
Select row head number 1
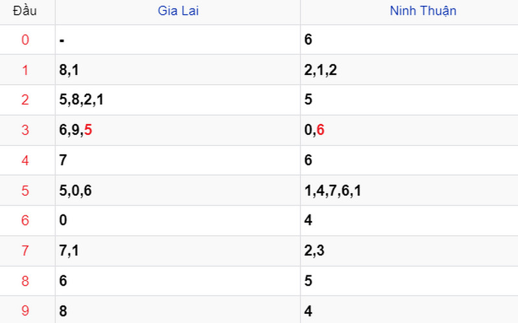point(25,70)
